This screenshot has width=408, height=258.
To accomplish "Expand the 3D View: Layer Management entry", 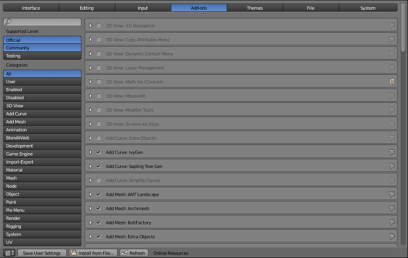I will coord(90,68).
